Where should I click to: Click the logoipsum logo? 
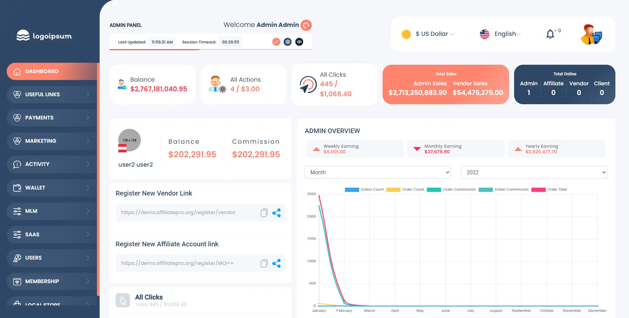pos(44,36)
